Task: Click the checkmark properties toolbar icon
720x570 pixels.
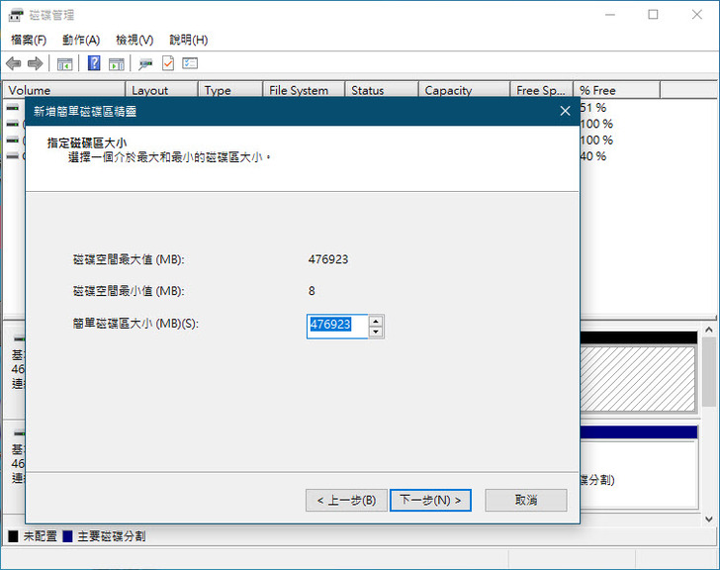Action: coord(168,63)
